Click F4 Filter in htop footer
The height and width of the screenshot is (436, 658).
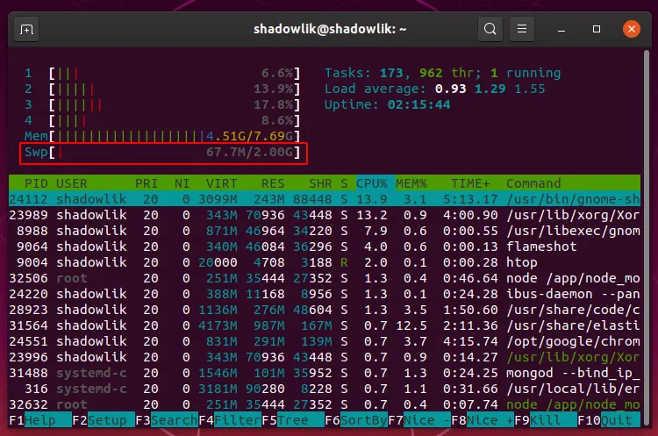coord(230,420)
